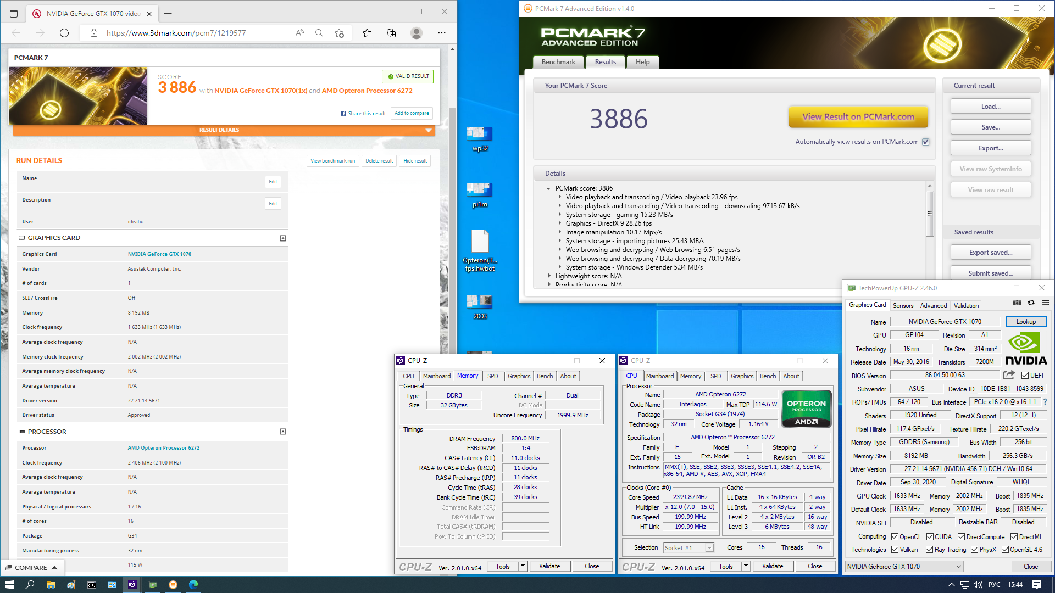Toggle automatically view results on PCMark.com

click(926, 142)
